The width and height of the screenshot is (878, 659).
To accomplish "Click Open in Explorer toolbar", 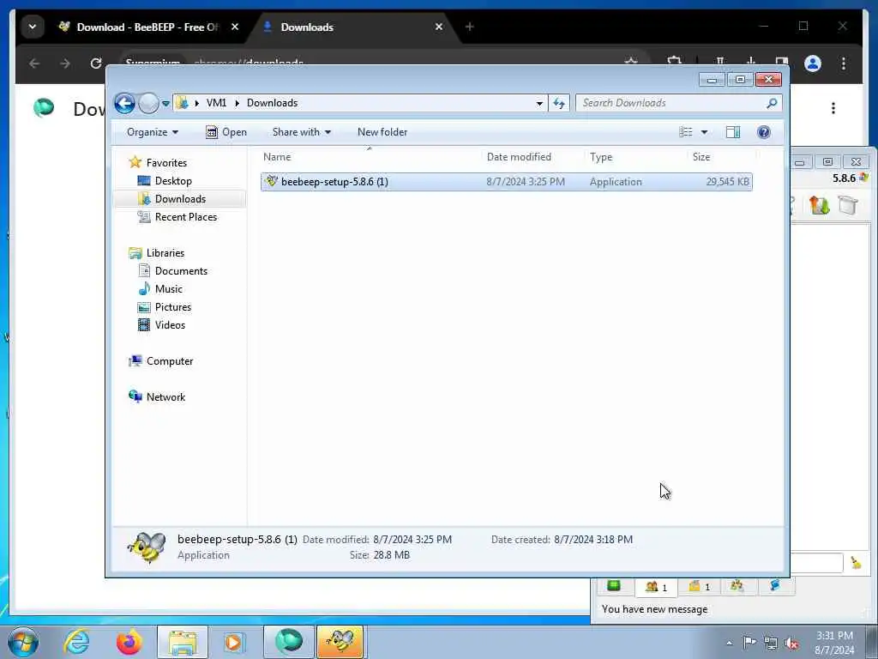I will pyautogui.click(x=226, y=132).
